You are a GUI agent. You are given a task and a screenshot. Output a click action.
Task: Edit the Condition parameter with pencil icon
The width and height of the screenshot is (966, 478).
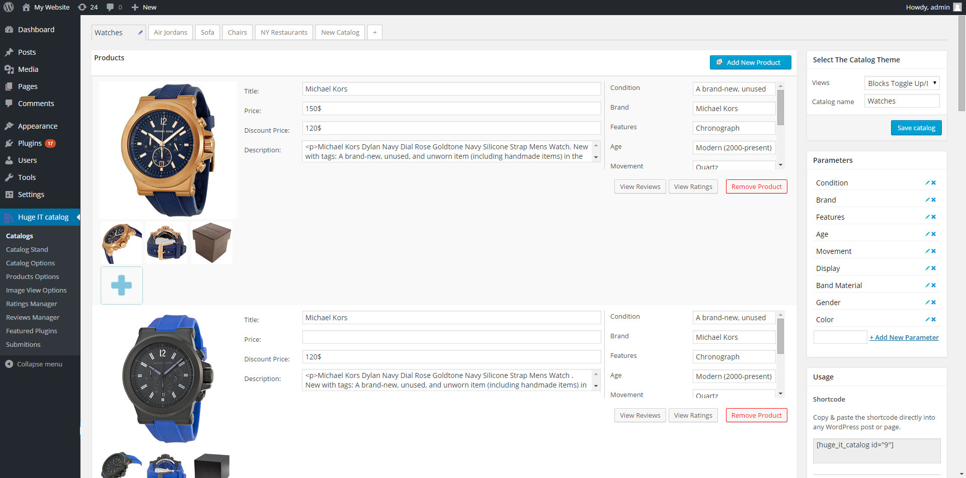point(927,183)
